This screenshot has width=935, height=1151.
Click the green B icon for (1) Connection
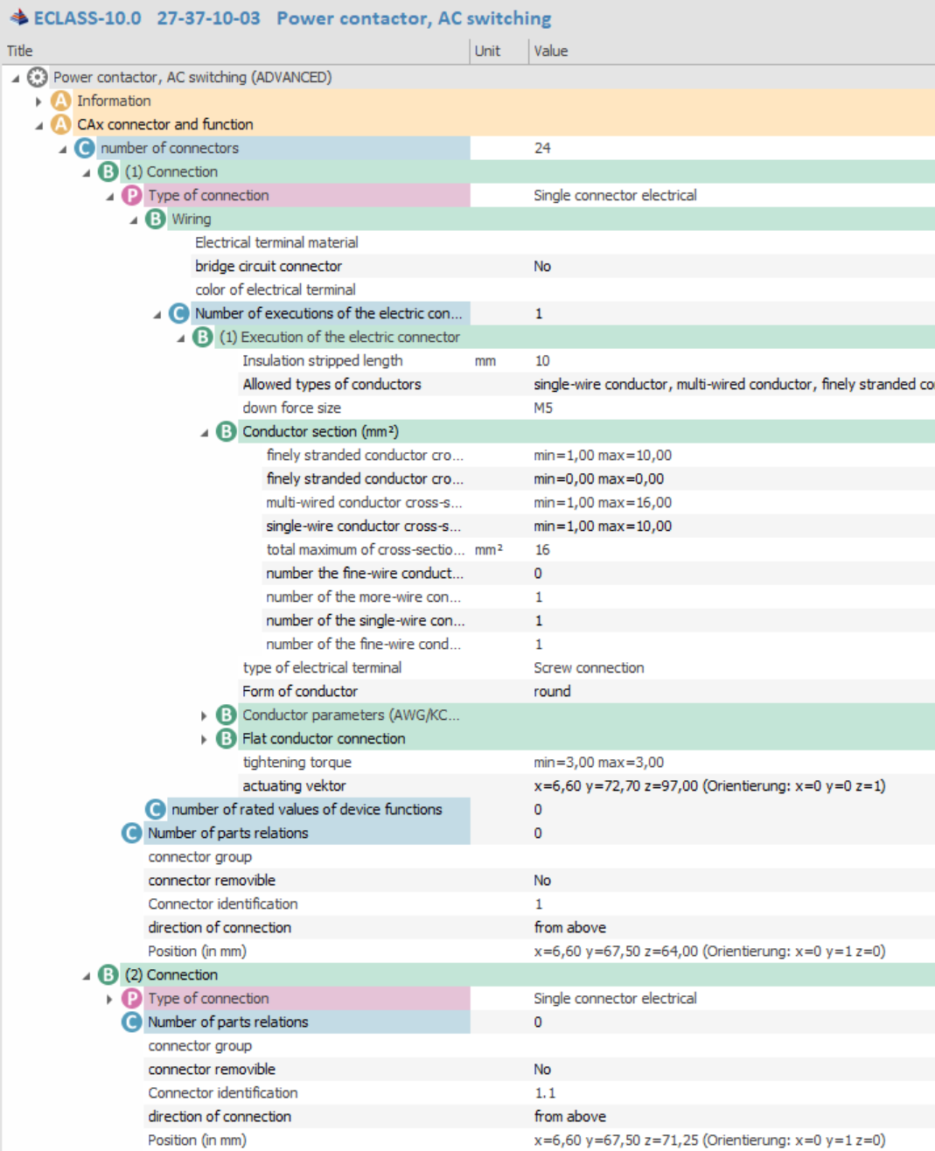coord(108,171)
